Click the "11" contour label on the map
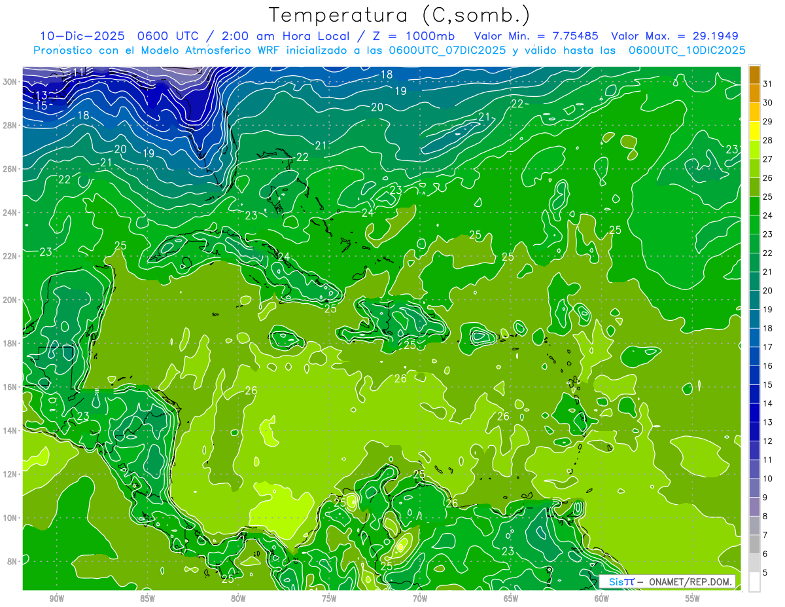 pyautogui.click(x=78, y=72)
